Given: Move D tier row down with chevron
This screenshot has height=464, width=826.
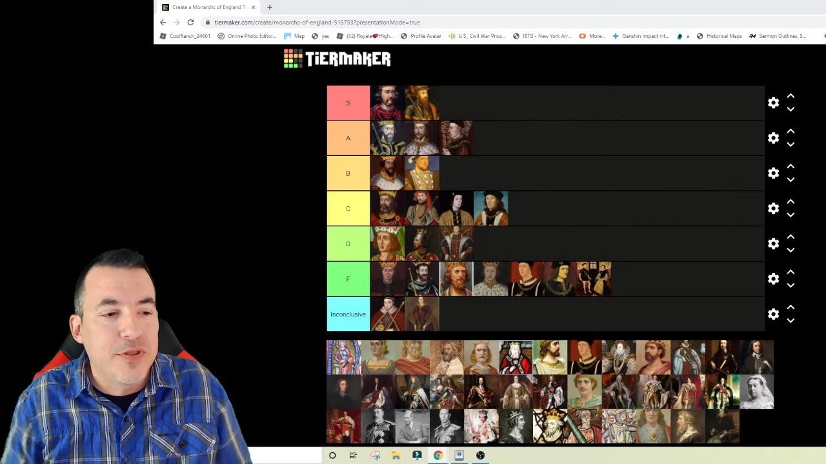Looking at the screenshot, I should click(x=791, y=251).
